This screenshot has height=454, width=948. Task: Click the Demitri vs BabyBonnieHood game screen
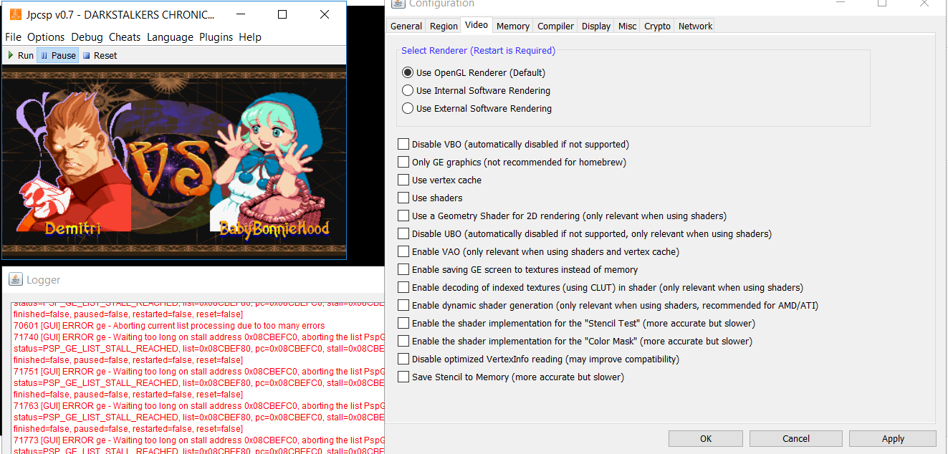click(x=174, y=162)
